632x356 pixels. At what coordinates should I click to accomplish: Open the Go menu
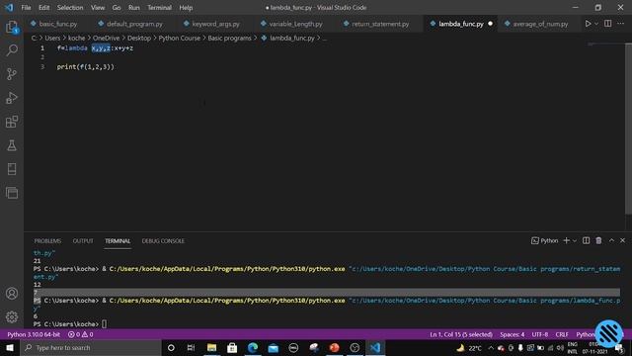tap(117, 8)
